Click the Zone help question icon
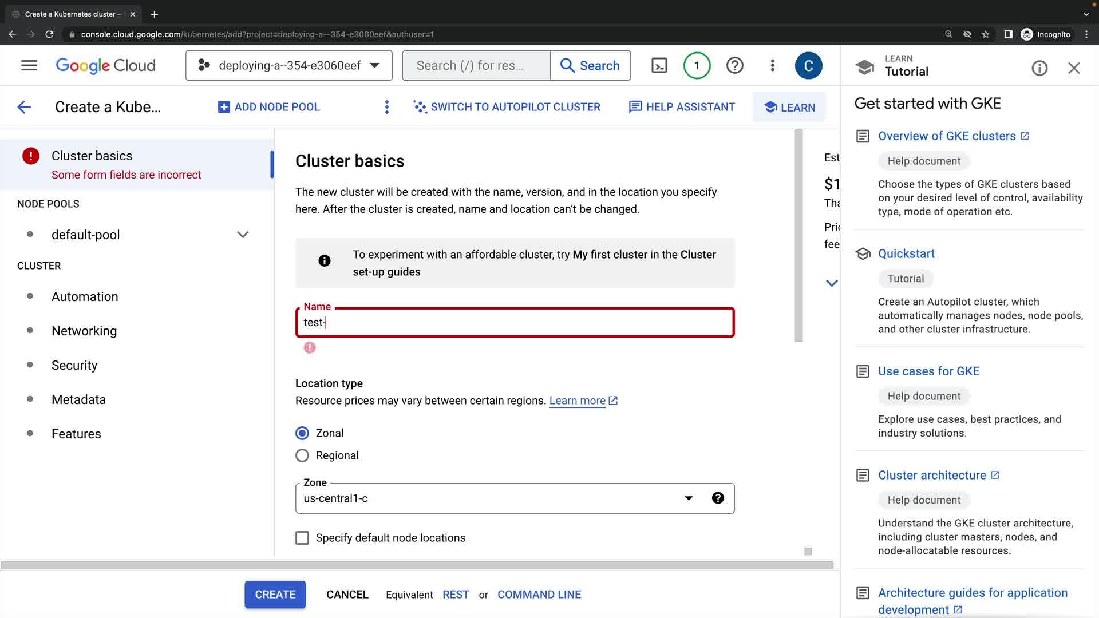This screenshot has height=618, width=1099. [718, 498]
